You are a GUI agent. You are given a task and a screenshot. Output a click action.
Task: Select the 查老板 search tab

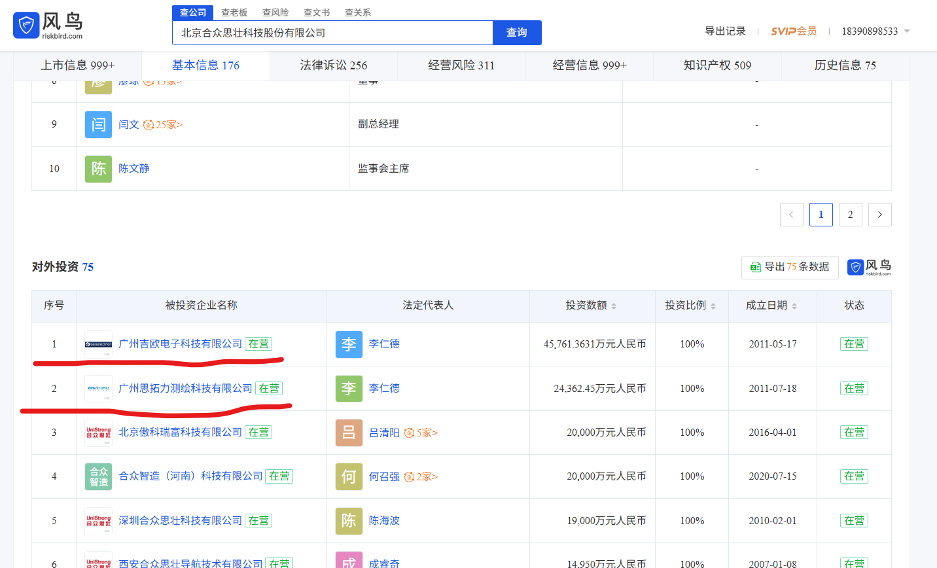234,12
